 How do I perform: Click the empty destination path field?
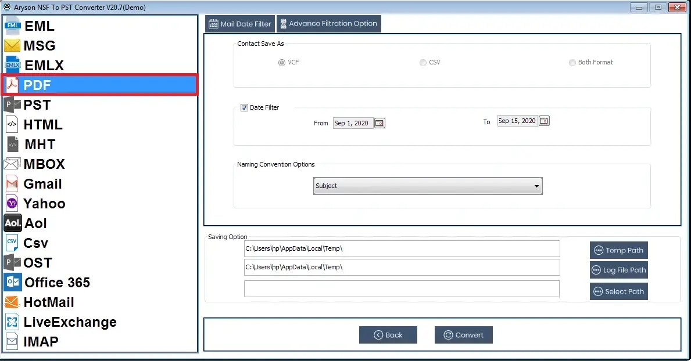click(402, 289)
